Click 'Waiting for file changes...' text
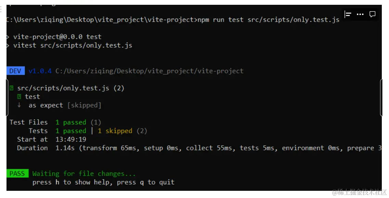 (x=84, y=173)
